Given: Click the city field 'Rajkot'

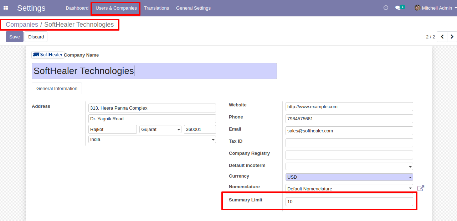Looking at the screenshot, I should pos(113,130).
